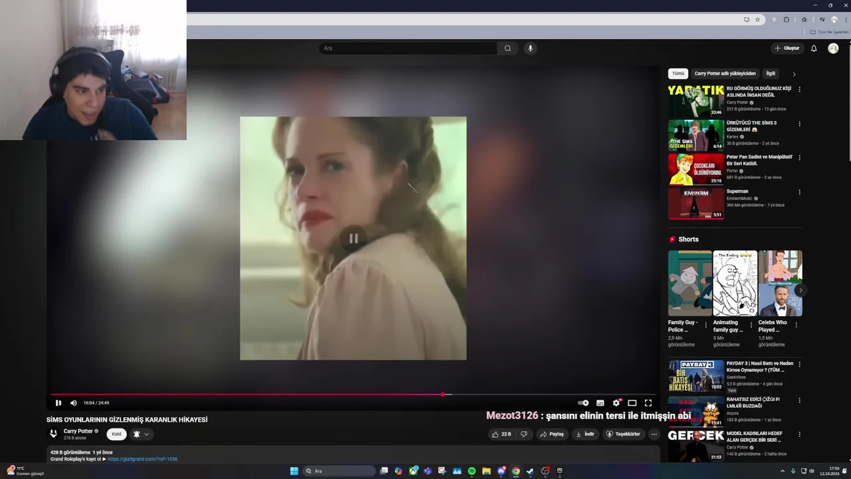
Task: Open Discord from the taskbar
Action: 501,471
